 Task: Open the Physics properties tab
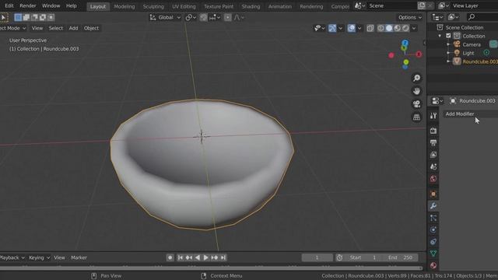tap(433, 230)
